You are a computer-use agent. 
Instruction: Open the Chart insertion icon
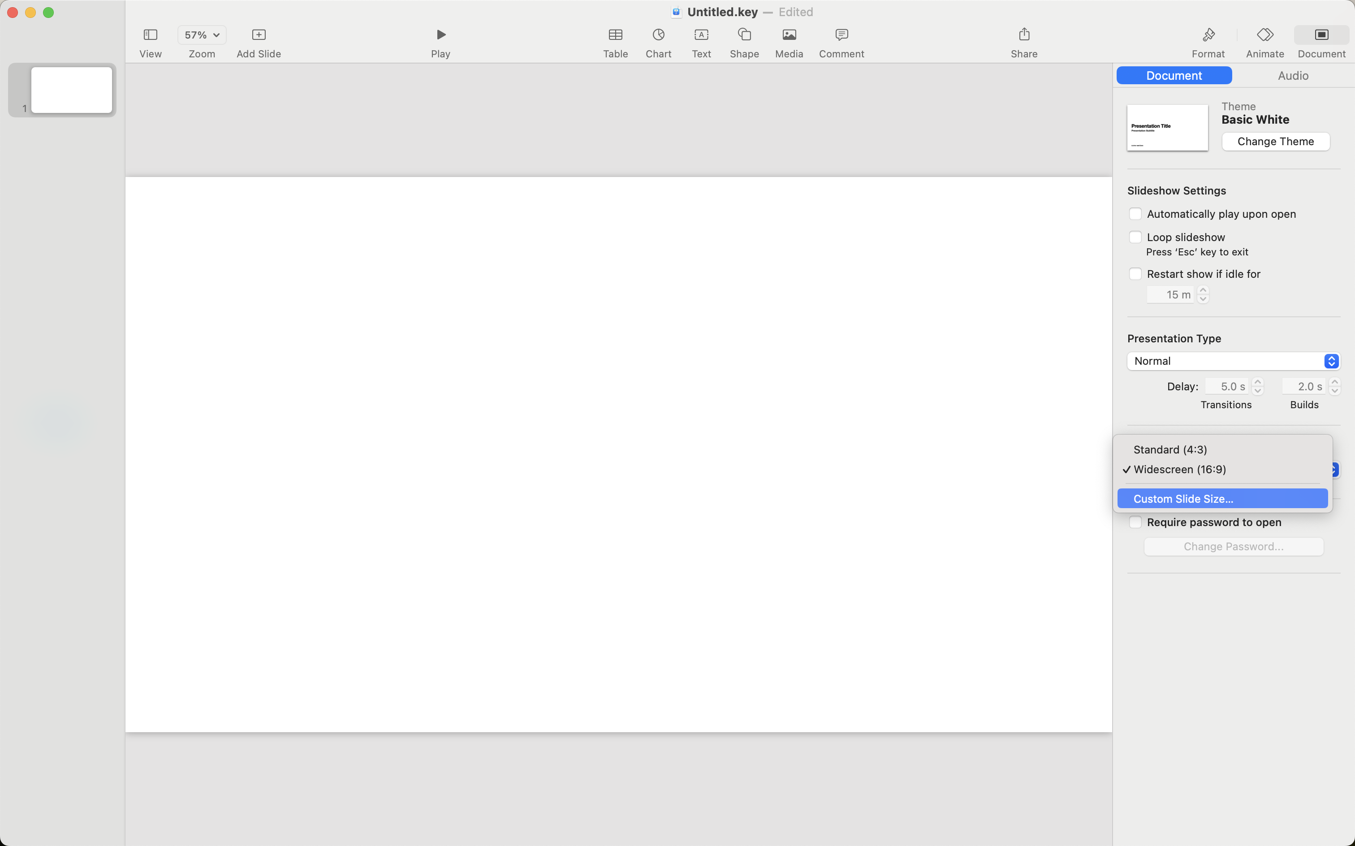point(658,35)
